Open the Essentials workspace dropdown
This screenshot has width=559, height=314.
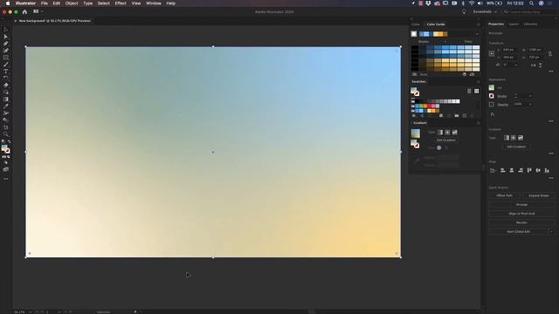[485, 11]
